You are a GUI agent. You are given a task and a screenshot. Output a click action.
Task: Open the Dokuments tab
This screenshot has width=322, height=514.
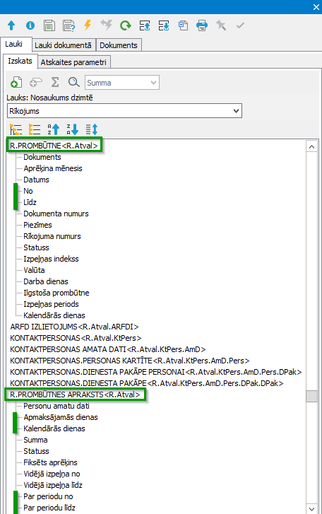point(119,45)
